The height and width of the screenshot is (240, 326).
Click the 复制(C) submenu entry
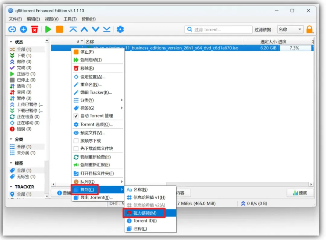(x=97, y=190)
